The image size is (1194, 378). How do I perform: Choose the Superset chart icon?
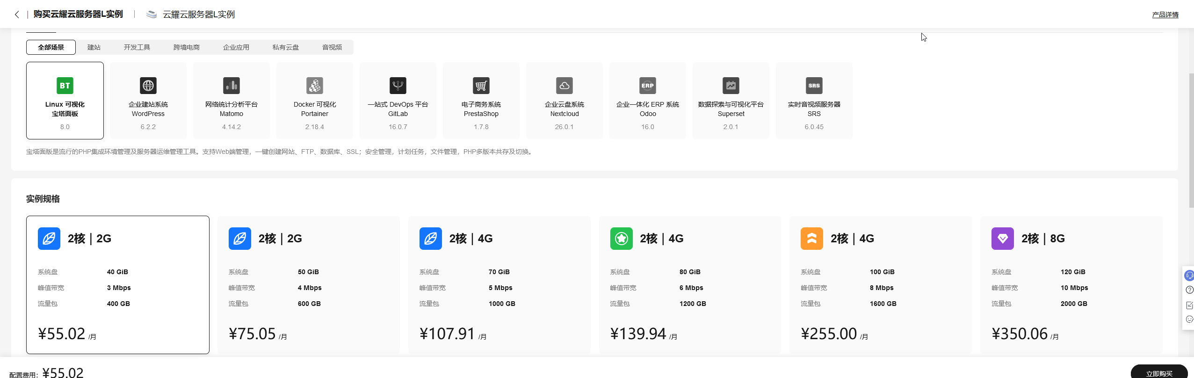(x=731, y=86)
